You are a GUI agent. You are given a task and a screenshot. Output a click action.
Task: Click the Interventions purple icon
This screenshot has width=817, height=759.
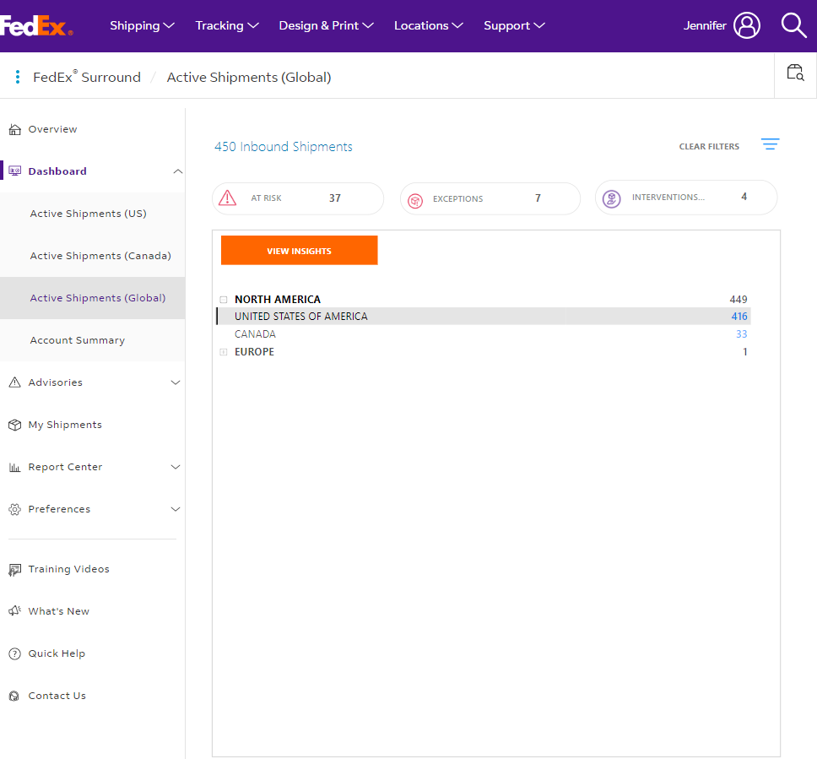tap(611, 198)
